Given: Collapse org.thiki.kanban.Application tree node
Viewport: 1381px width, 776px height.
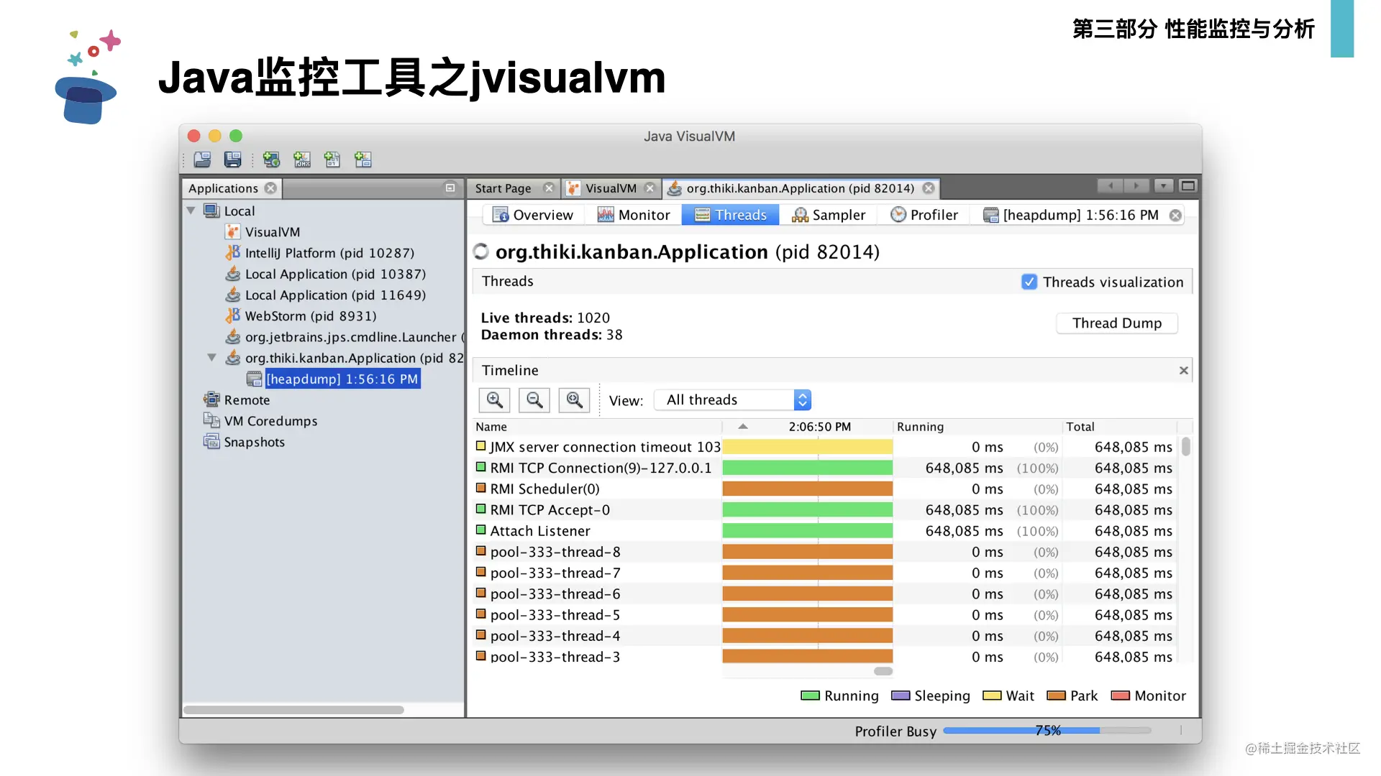Looking at the screenshot, I should (212, 358).
